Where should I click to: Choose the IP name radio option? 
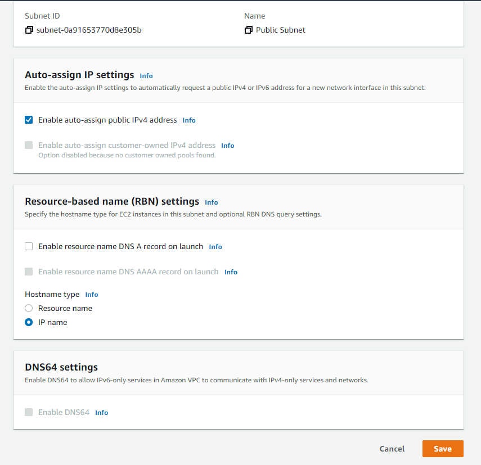click(29, 323)
